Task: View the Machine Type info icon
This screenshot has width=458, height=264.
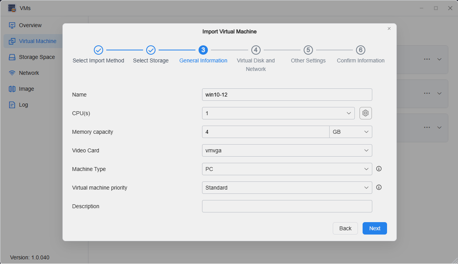Action: (379, 169)
